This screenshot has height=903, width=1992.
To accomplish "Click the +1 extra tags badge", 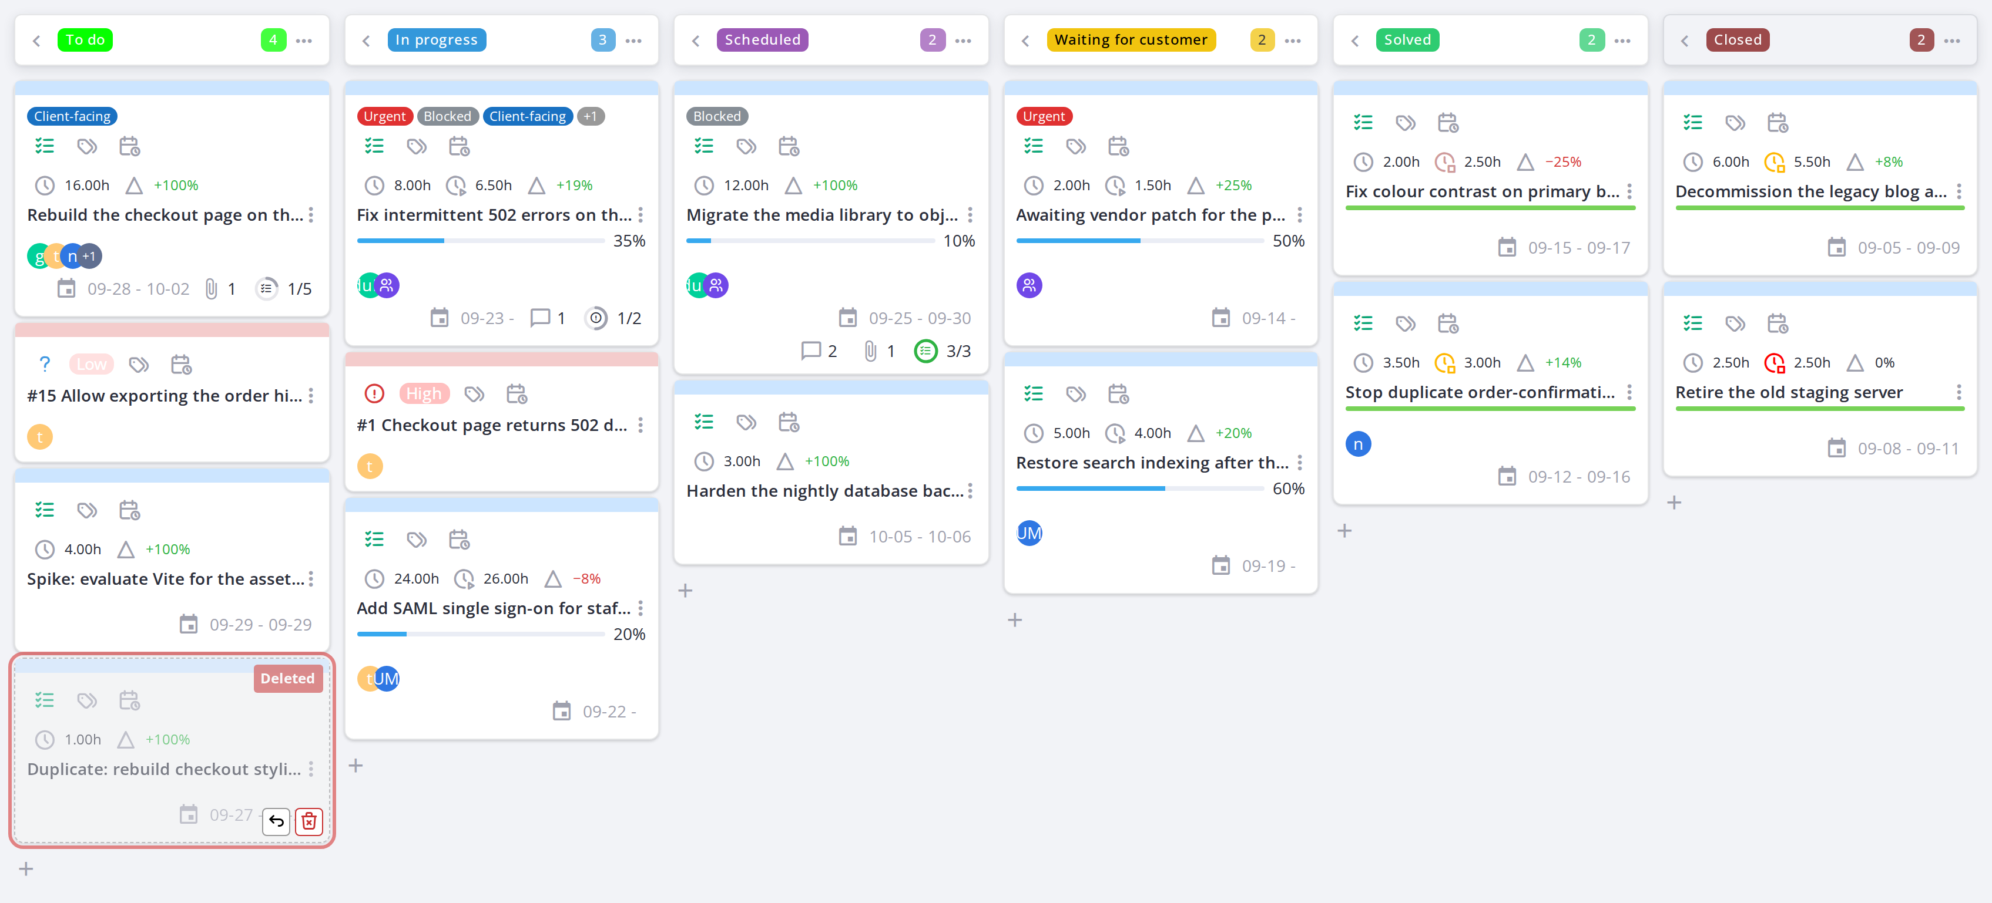I will (x=591, y=116).
